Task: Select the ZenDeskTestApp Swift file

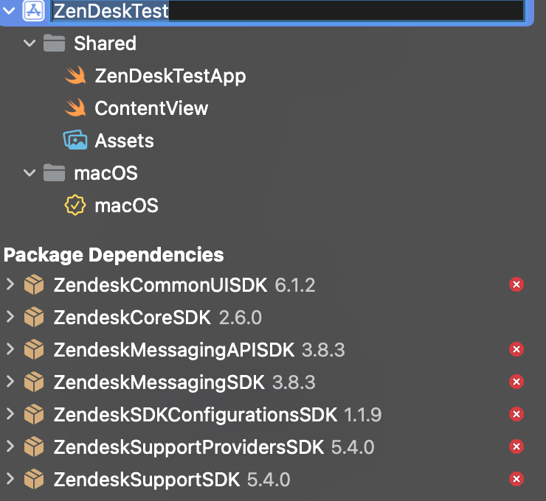Action: (x=170, y=76)
